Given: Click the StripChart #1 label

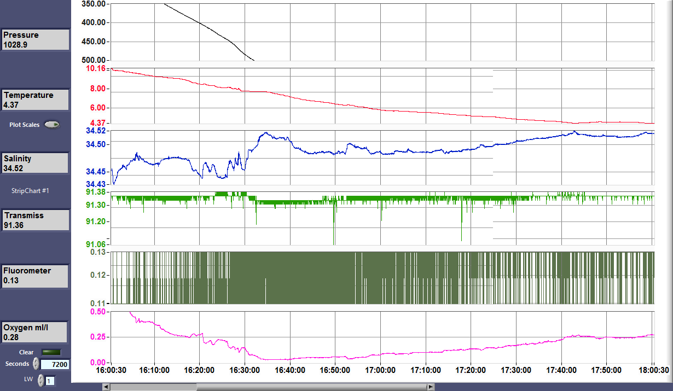Looking at the screenshot, I should click(x=31, y=191).
